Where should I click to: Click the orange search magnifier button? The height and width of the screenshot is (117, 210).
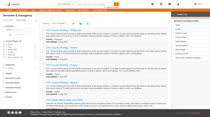coord(116,4)
